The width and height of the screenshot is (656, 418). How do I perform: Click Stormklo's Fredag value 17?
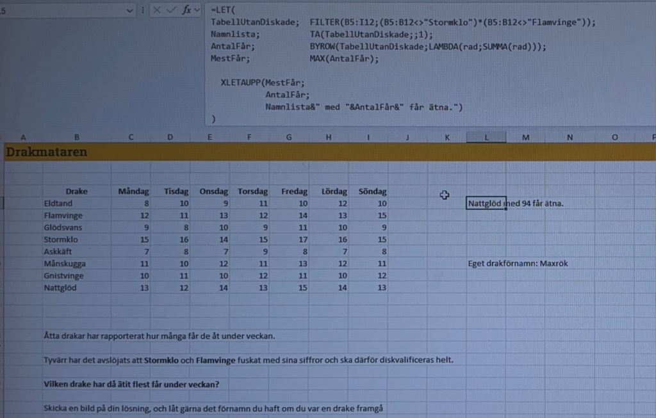click(289, 239)
